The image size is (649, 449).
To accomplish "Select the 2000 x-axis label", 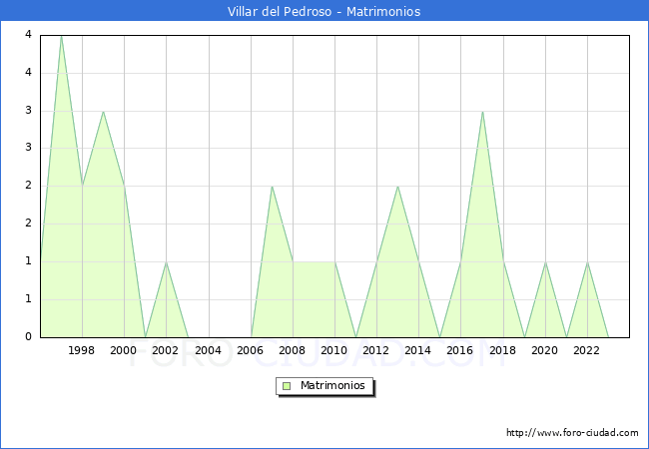I will [124, 350].
